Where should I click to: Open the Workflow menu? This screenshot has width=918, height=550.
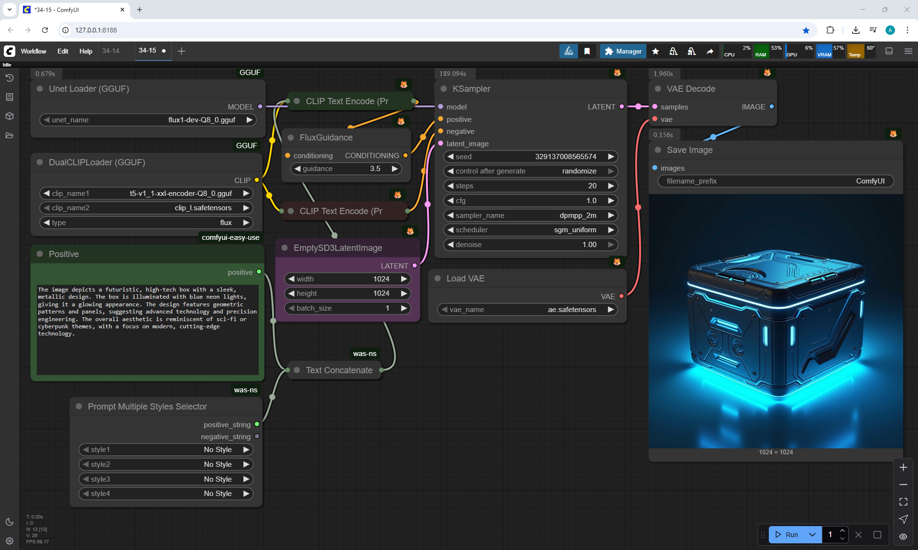[33, 51]
